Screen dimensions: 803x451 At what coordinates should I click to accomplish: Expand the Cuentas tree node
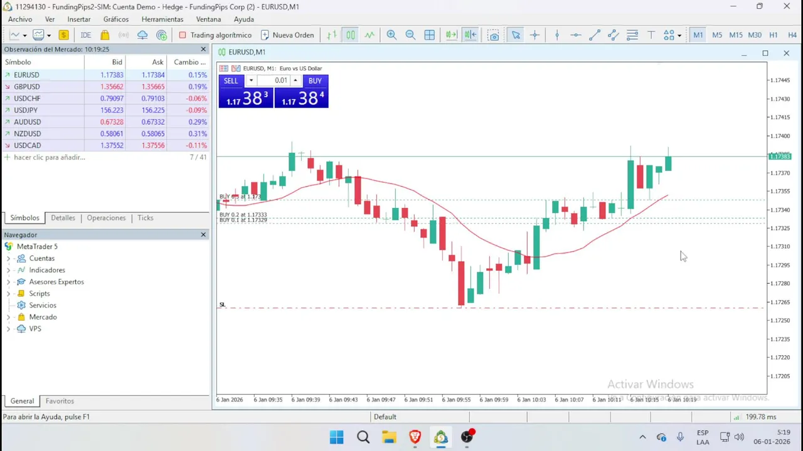pyautogui.click(x=8, y=259)
